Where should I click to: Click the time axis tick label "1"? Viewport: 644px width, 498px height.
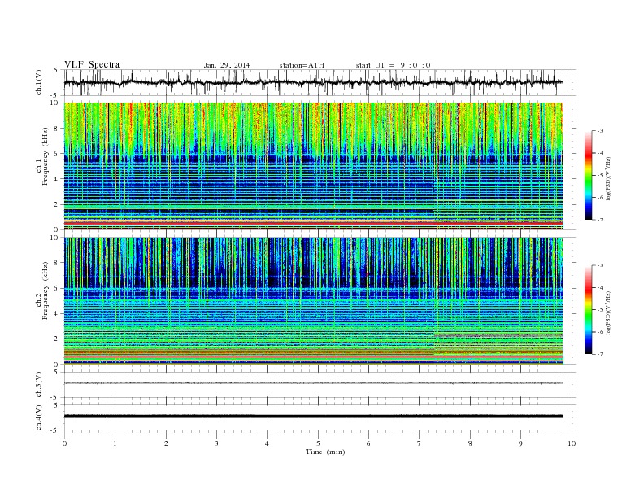(x=115, y=443)
